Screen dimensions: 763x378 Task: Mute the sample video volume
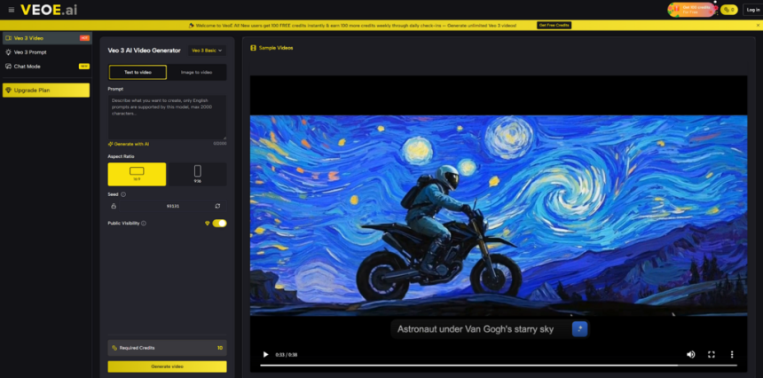[690, 354]
